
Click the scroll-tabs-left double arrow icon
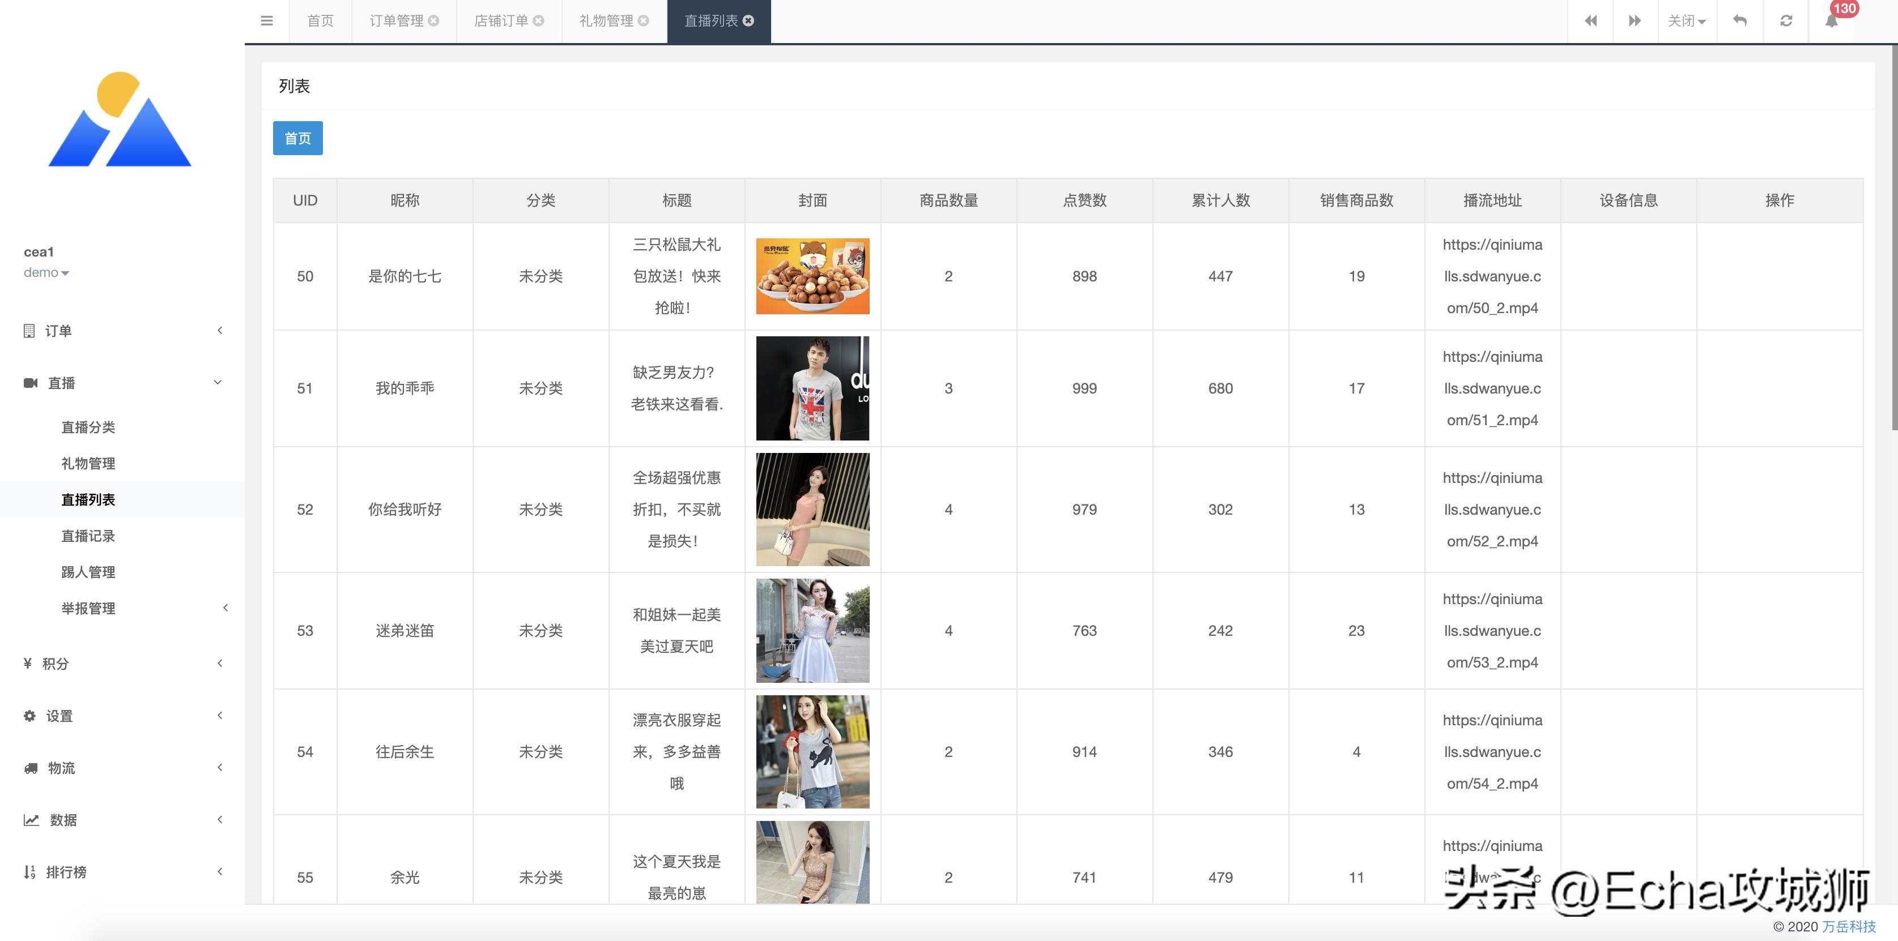(x=1591, y=20)
